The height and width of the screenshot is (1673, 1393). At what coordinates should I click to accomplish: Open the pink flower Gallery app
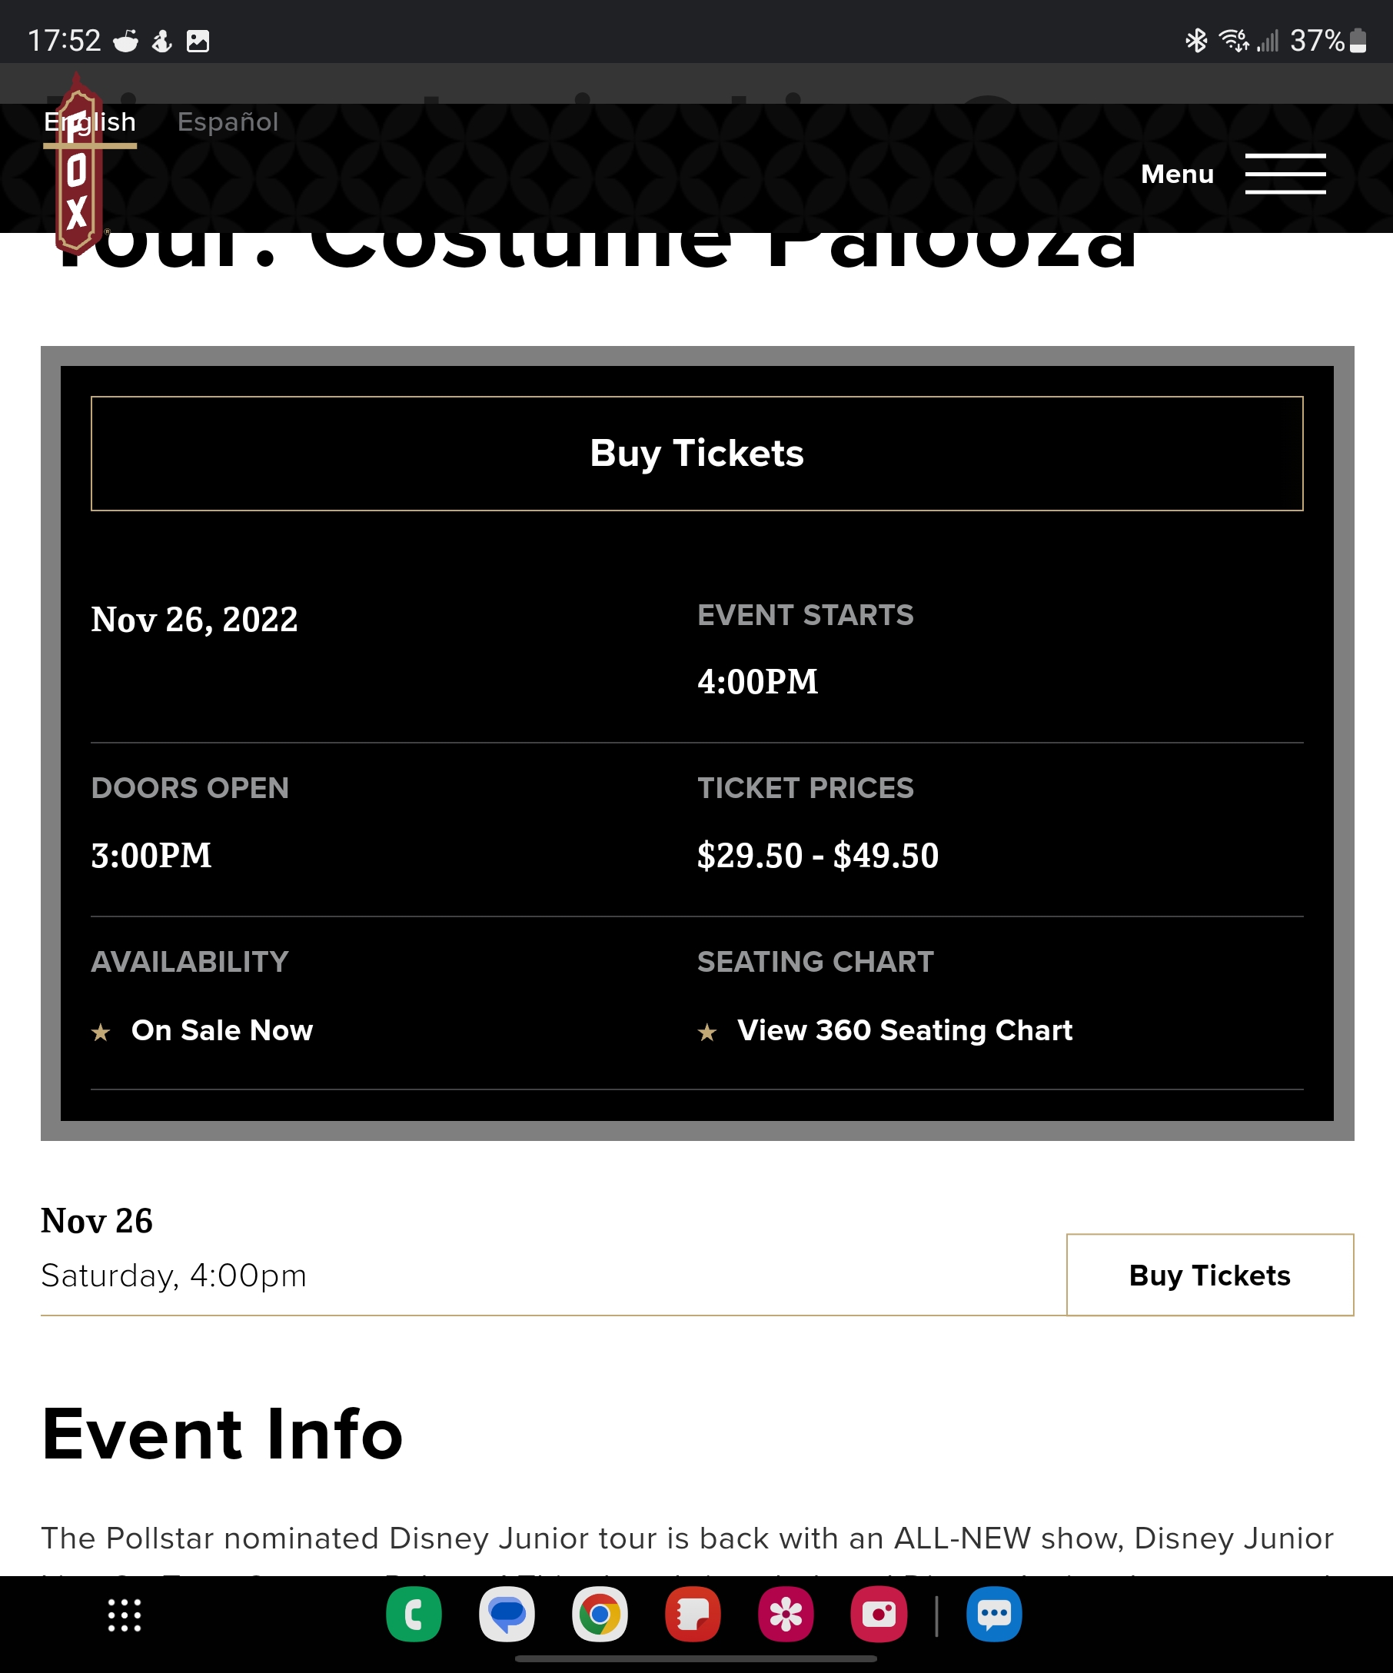click(786, 1614)
